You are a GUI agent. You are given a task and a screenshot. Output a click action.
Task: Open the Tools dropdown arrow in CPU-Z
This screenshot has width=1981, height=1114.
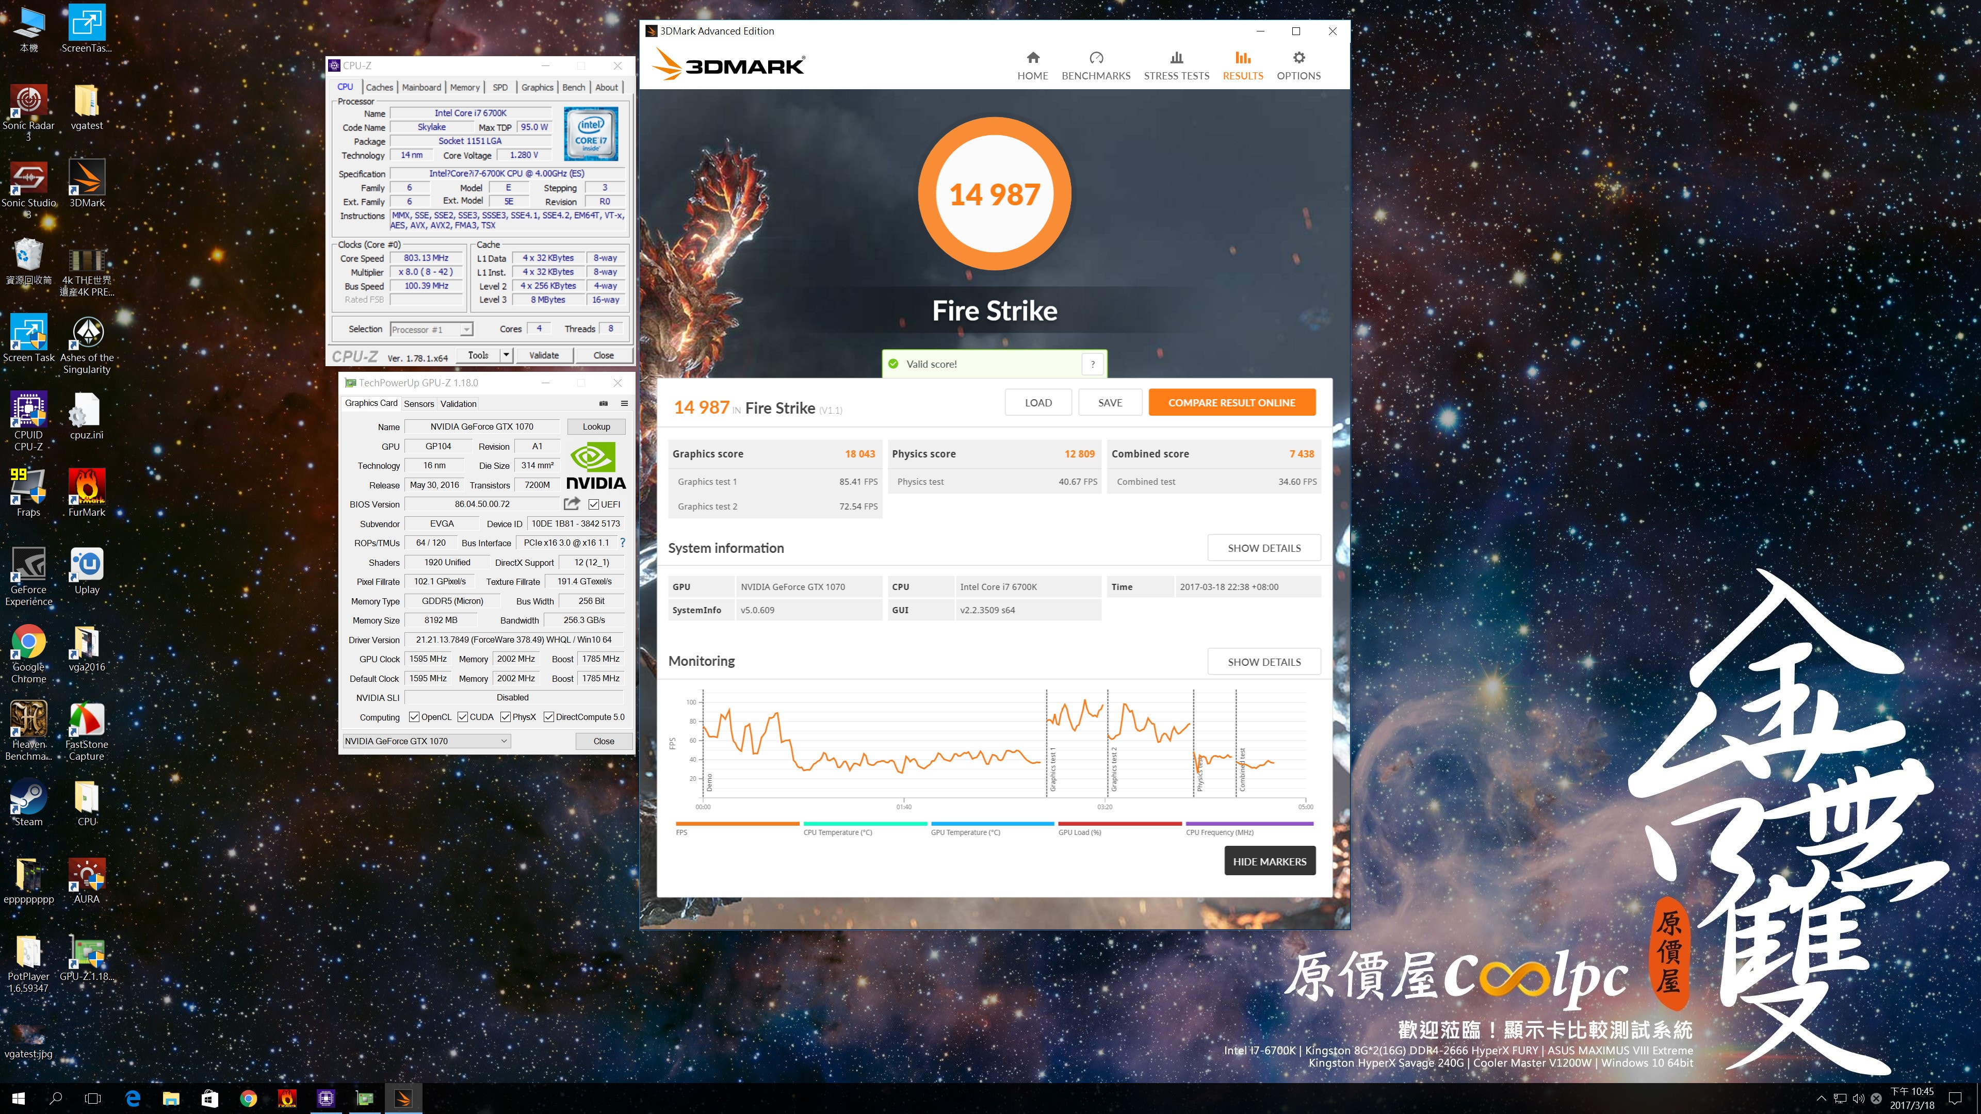pyautogui.click(x=506, y=355)
